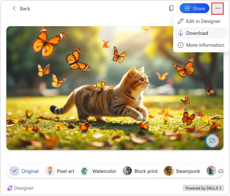Open the three-dot more options menu
This screenshot has height=196, width=230.
tap(218, 8)
